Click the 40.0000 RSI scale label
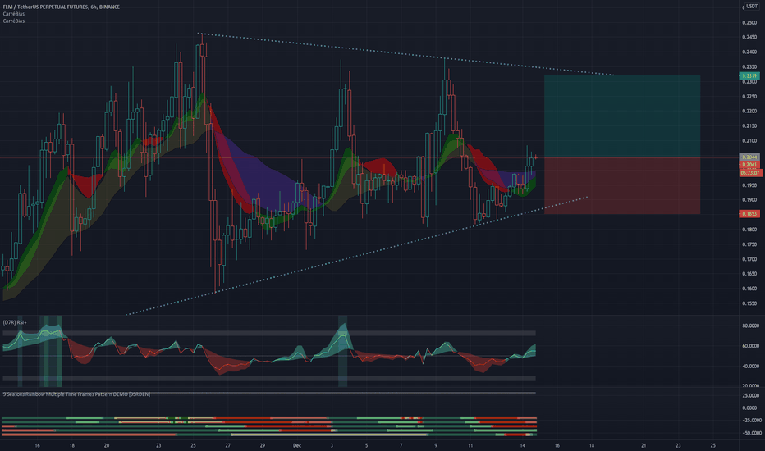The image size is (765, 451). [x=750, y=367]
